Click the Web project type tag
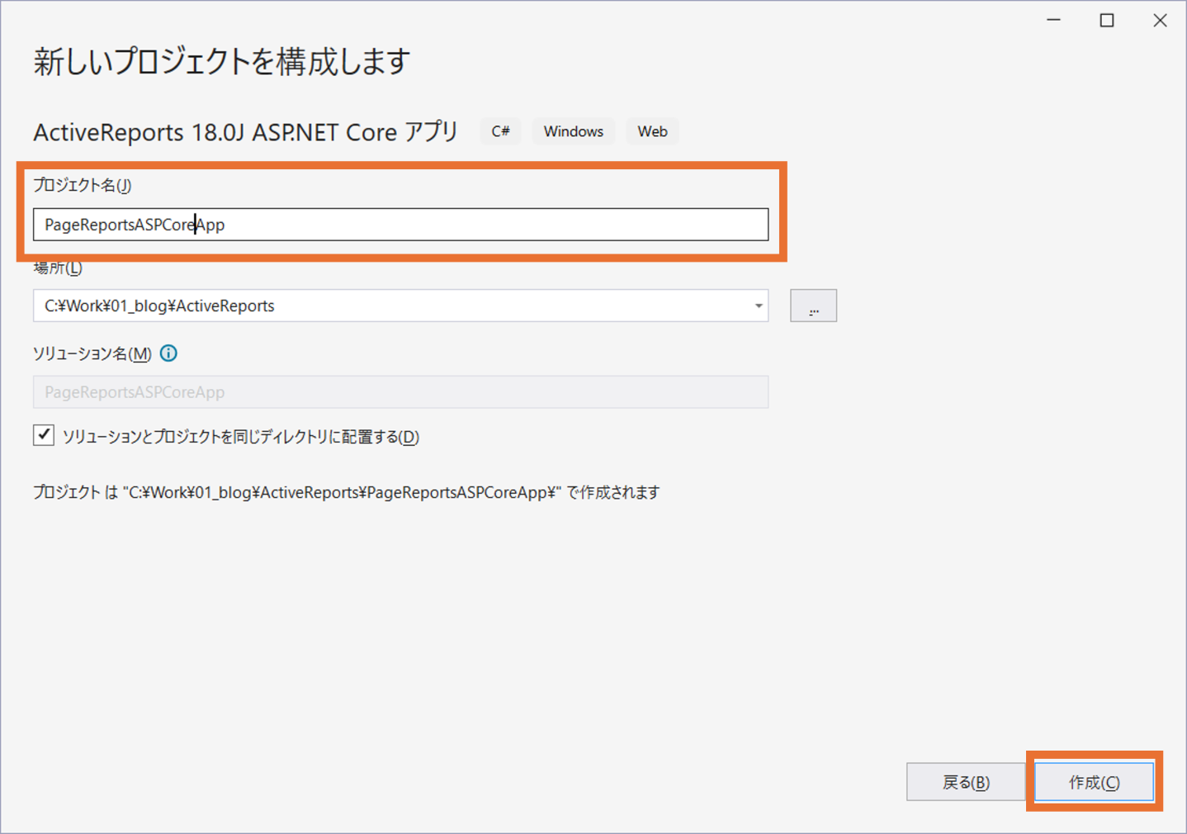Image resolution: width=1187 pixels, height=834 pixels. (x=652, y=132)
